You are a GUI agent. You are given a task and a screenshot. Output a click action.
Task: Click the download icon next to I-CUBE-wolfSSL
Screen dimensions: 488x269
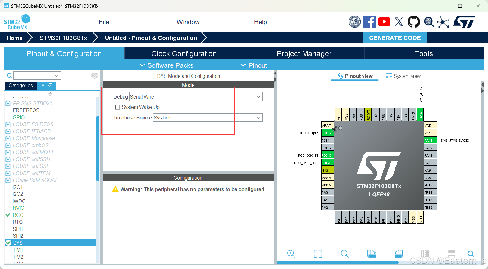pos(8,166)
